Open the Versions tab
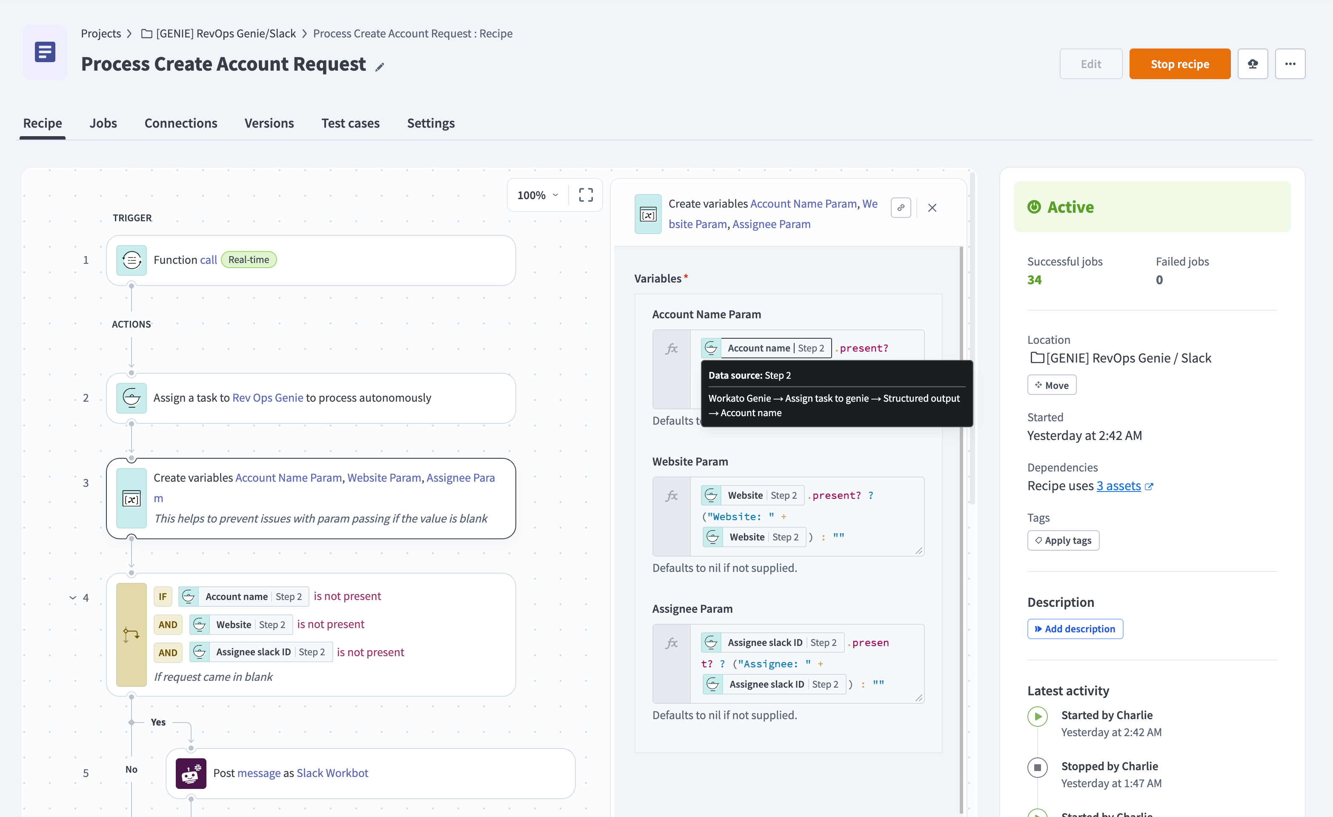 (269, 123)
